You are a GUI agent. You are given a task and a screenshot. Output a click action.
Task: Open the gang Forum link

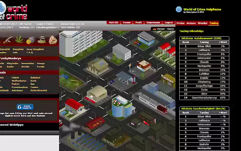41,66
